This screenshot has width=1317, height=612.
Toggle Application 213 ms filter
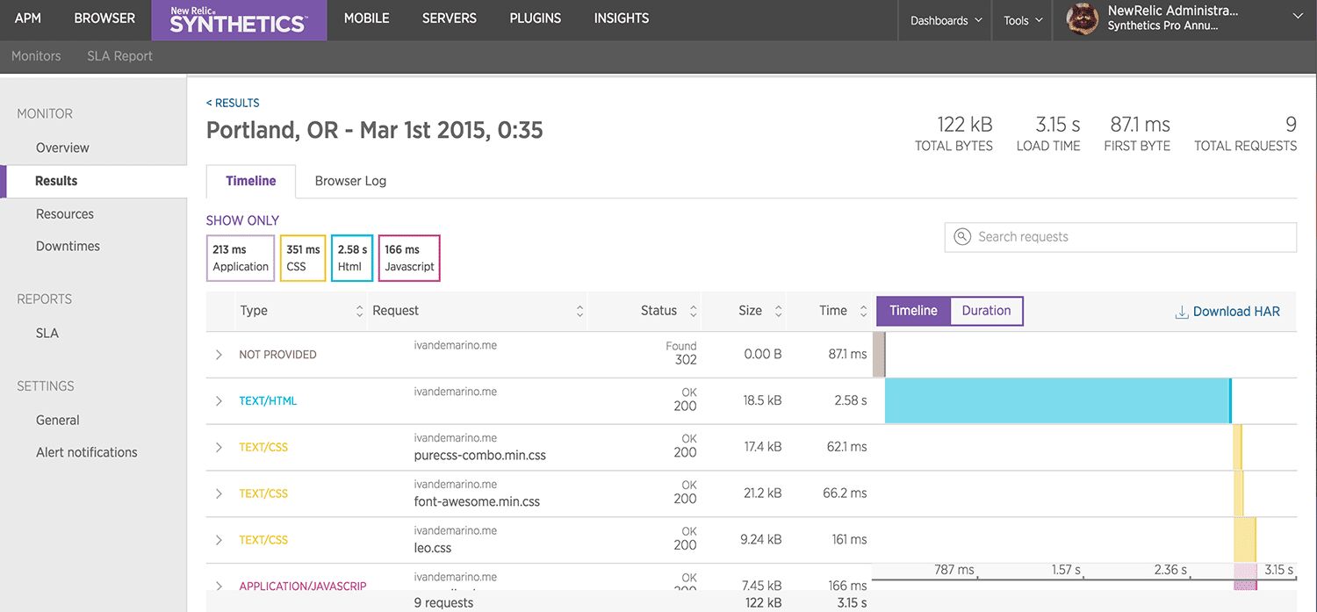(x=241, y=258)
